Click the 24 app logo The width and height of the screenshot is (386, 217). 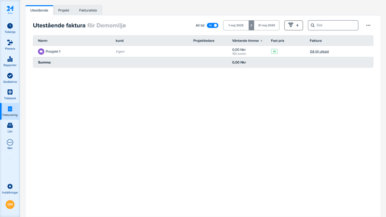(x=10, y=10)
